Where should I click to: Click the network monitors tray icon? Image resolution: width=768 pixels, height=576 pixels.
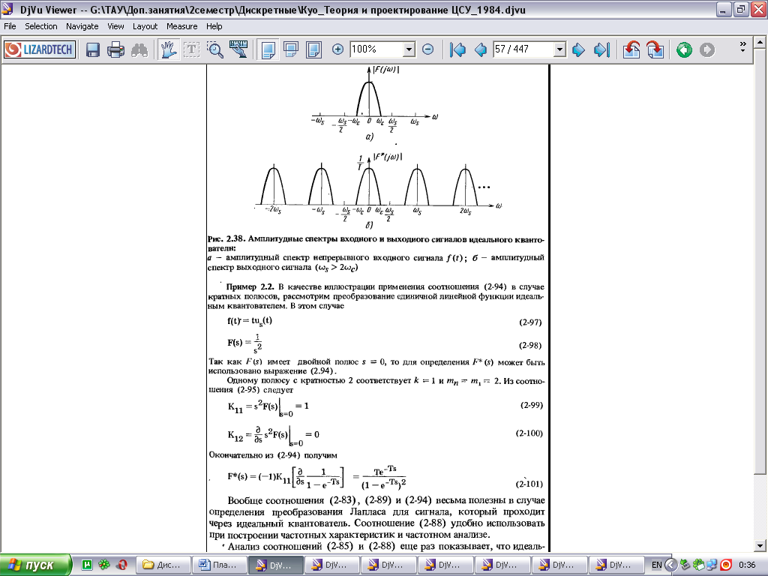point(712,565)
